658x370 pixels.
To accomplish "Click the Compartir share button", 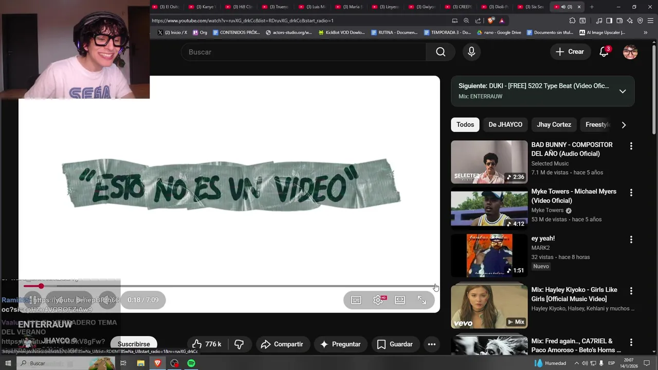I will (x=282, y=344).
